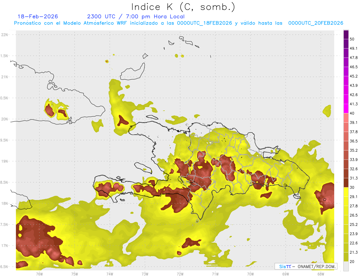
Task: Click the colorbar value "50"
Action: [352, 39]
